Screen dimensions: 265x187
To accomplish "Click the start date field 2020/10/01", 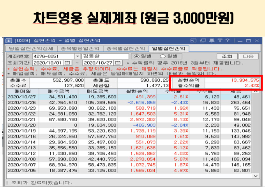I will (x=47, y=63).
